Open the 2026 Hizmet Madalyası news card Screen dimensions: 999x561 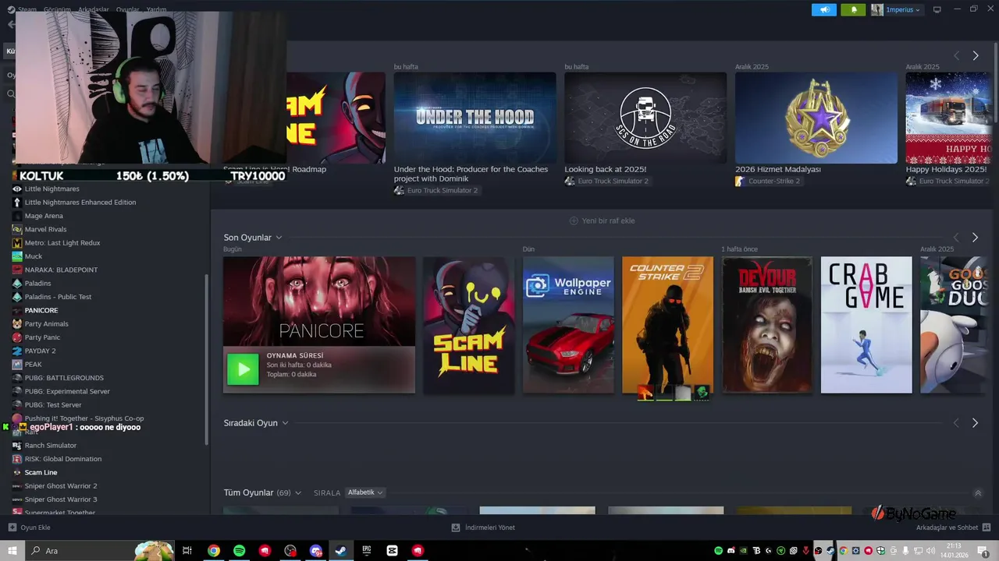coord(816,118)
